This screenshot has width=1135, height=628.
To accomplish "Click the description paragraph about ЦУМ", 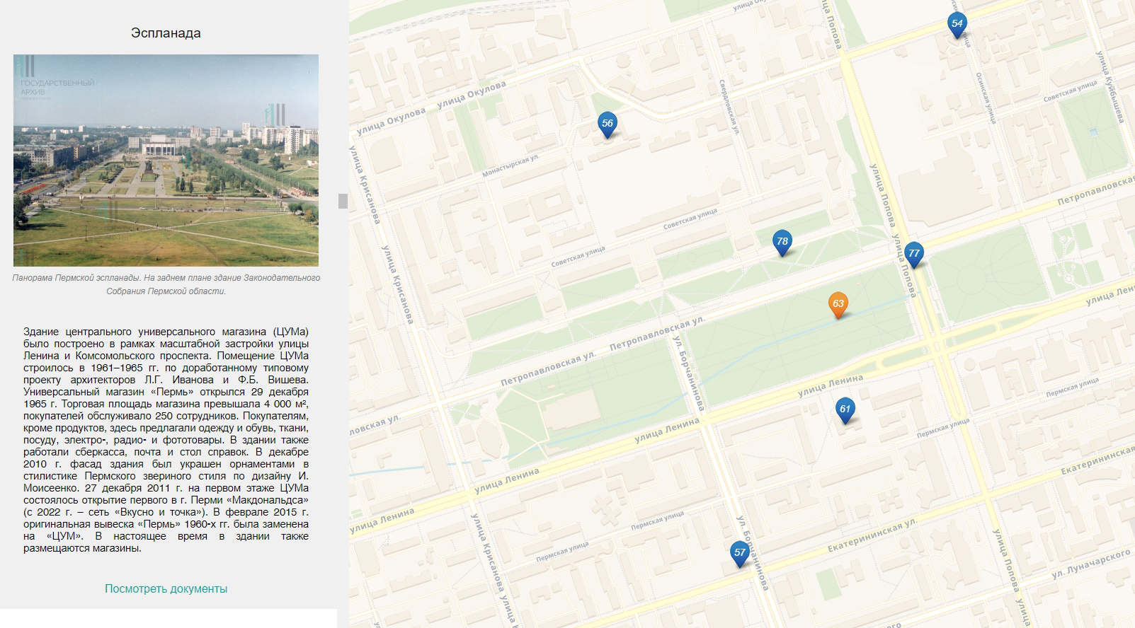I will 166,440.
